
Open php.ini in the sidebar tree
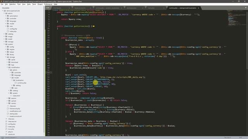pyautogui.click(x=10, y=132)
